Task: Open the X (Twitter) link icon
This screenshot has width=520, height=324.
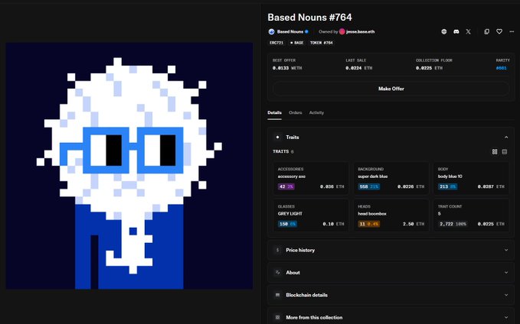Action: point(468,32)
